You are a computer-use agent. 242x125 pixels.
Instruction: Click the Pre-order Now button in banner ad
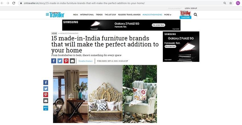click(159, 25)
